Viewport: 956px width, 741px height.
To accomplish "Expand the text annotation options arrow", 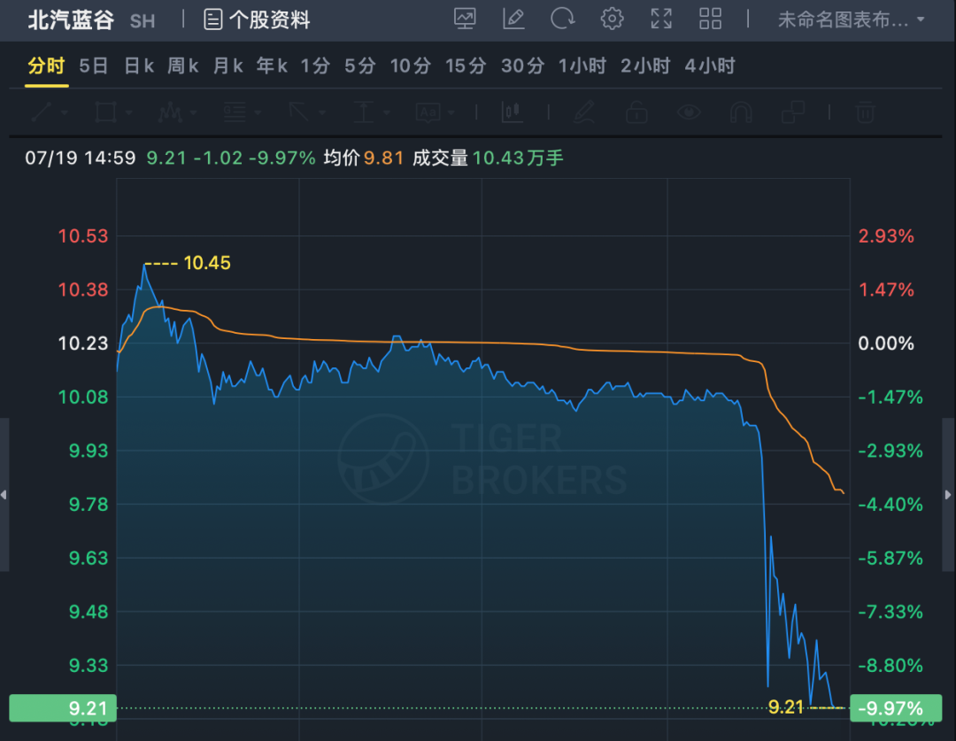I will 451,112.
